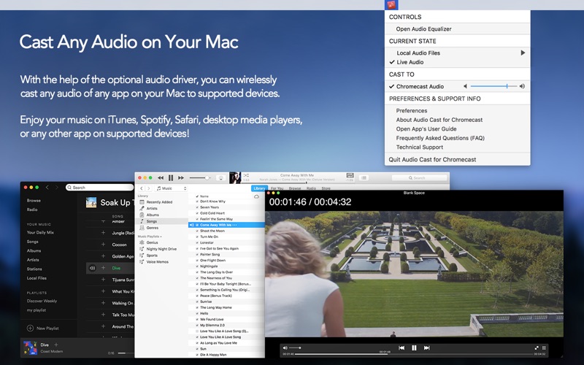Mute the video player volume icon

click(285, 348)
